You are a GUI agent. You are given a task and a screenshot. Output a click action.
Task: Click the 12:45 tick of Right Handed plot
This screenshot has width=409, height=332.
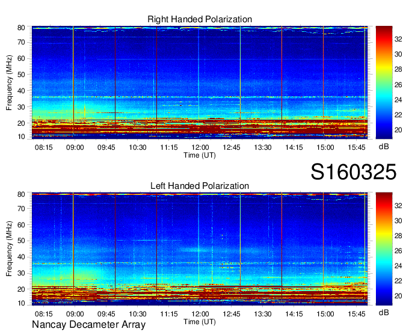point(232,147)
